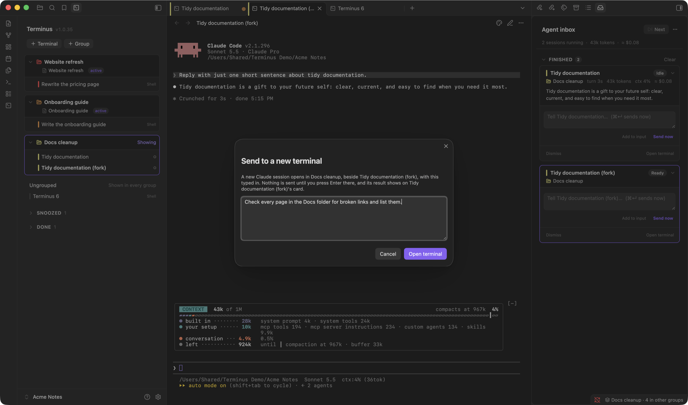The height and width of the screenshot is (405, 688).
Task: Open the graph view icon in left ribbon
Action: tap(8, 35)
